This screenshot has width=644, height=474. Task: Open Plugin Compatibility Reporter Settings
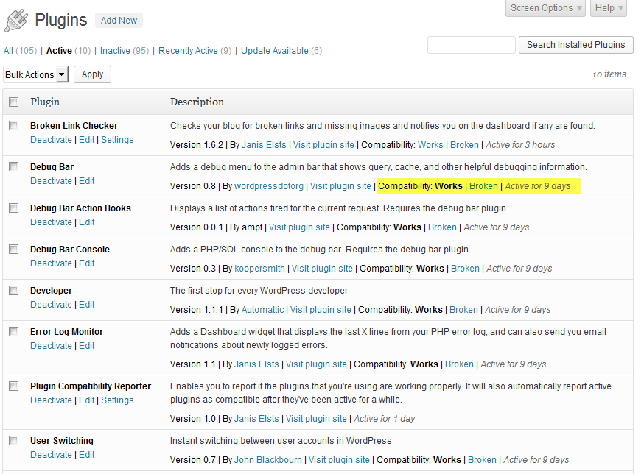tap(117, 400)
